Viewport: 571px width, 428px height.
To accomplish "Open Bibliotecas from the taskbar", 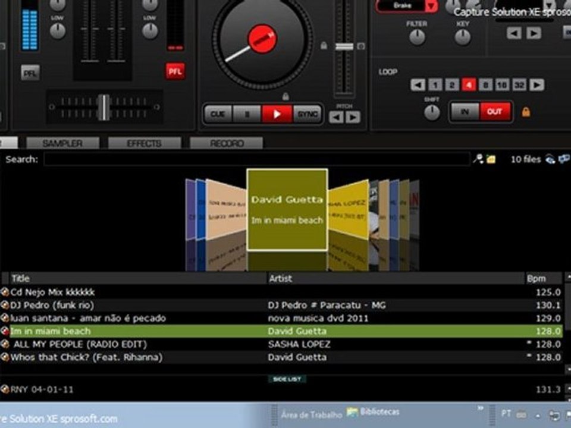I will point(374,412).
